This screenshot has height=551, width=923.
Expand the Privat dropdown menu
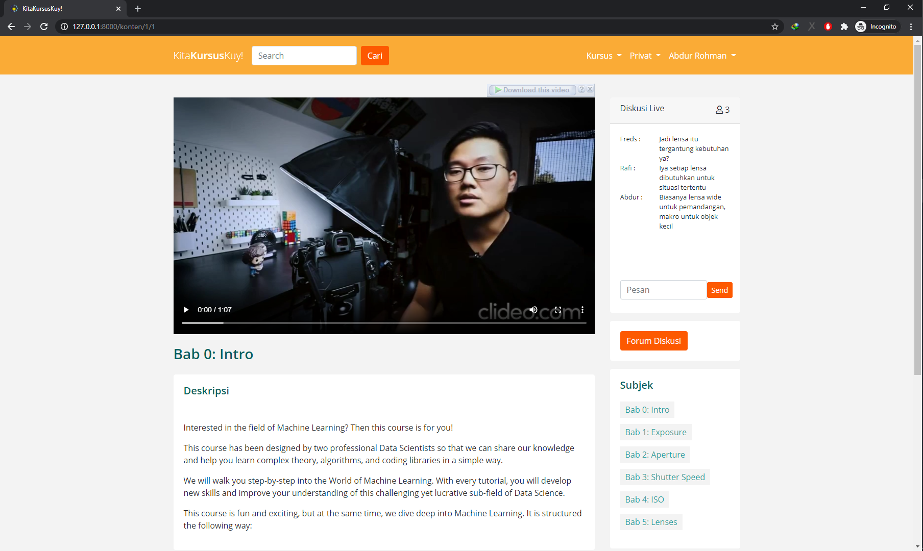[x=645, y=56]
